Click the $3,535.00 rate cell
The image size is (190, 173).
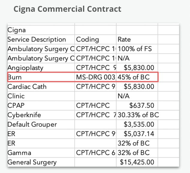click(x=139, y=124)
